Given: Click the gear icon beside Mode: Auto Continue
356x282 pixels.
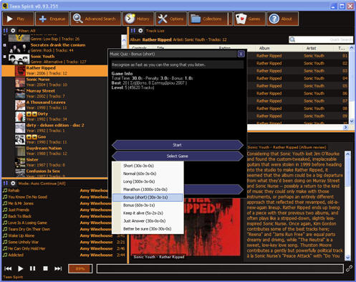Looking at the screenshot, I should pyautogui.click(x=13, y=183).
